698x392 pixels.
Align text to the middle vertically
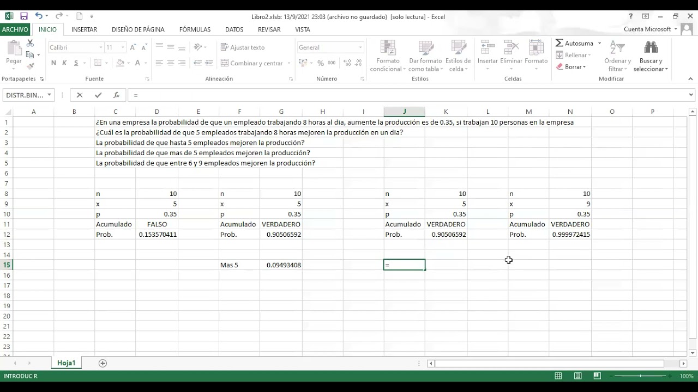pos(171,47)
